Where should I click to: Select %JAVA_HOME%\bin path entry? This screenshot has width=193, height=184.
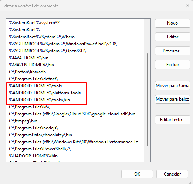pyautogui.click(x=75, y=58)
